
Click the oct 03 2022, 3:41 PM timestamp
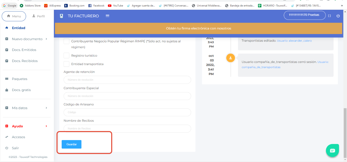(x=211, y=65)
